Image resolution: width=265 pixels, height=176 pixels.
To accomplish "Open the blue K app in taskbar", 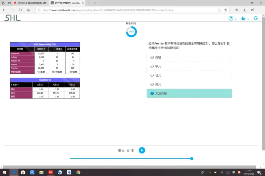I will tap(32, 172).
